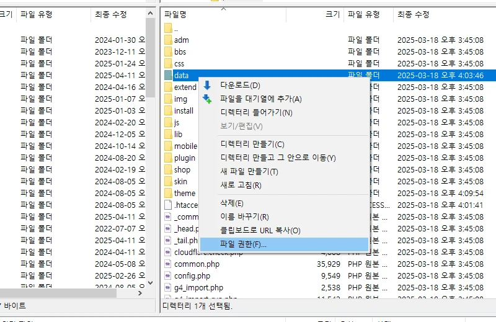
Task: Click the config.php file icon
Action: pos(168,275)
